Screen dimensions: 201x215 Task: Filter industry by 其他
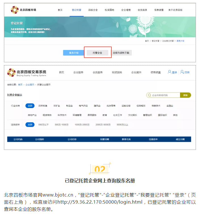tap(175, 115)
